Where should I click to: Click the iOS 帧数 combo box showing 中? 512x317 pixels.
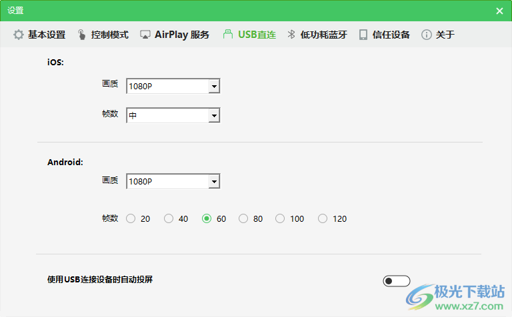click(x=173, y=115)
